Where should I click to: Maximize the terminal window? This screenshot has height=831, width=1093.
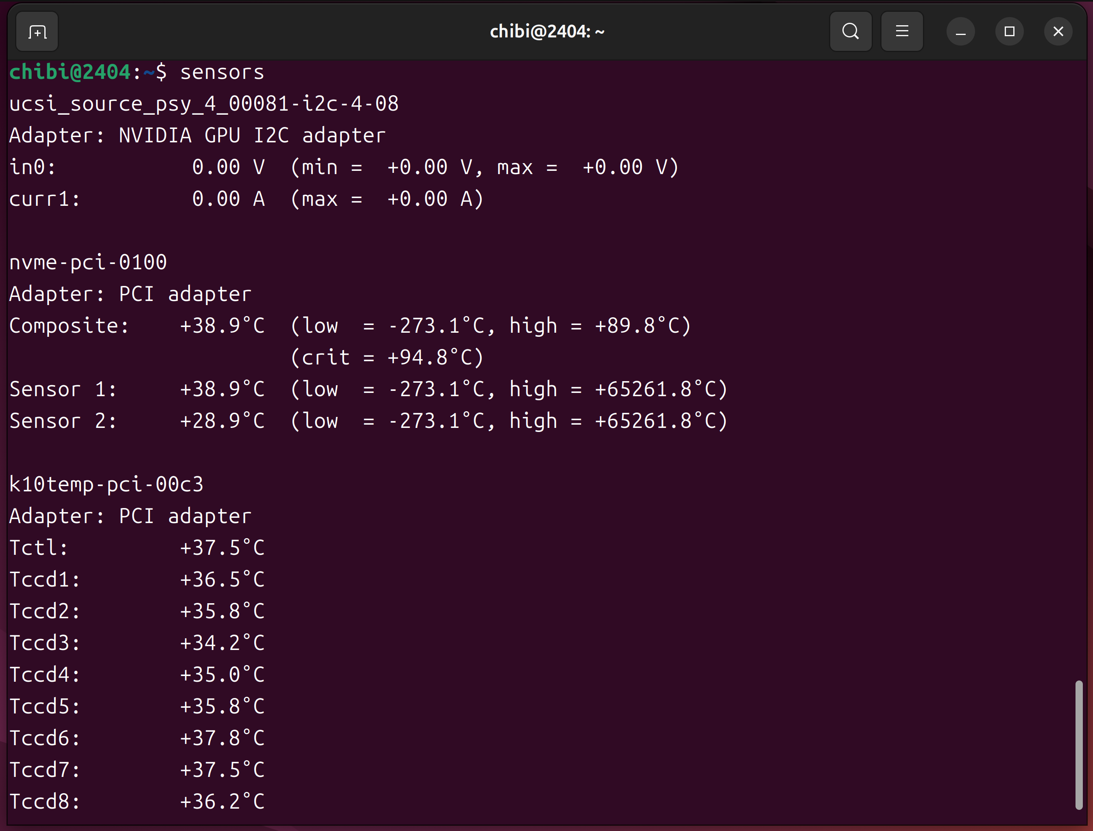point(1010,32)
